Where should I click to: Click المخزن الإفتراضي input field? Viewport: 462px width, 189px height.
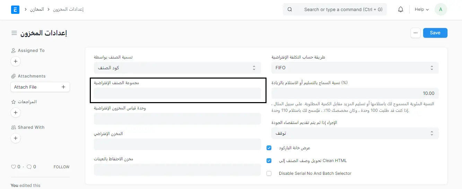[x=177, y=144]
